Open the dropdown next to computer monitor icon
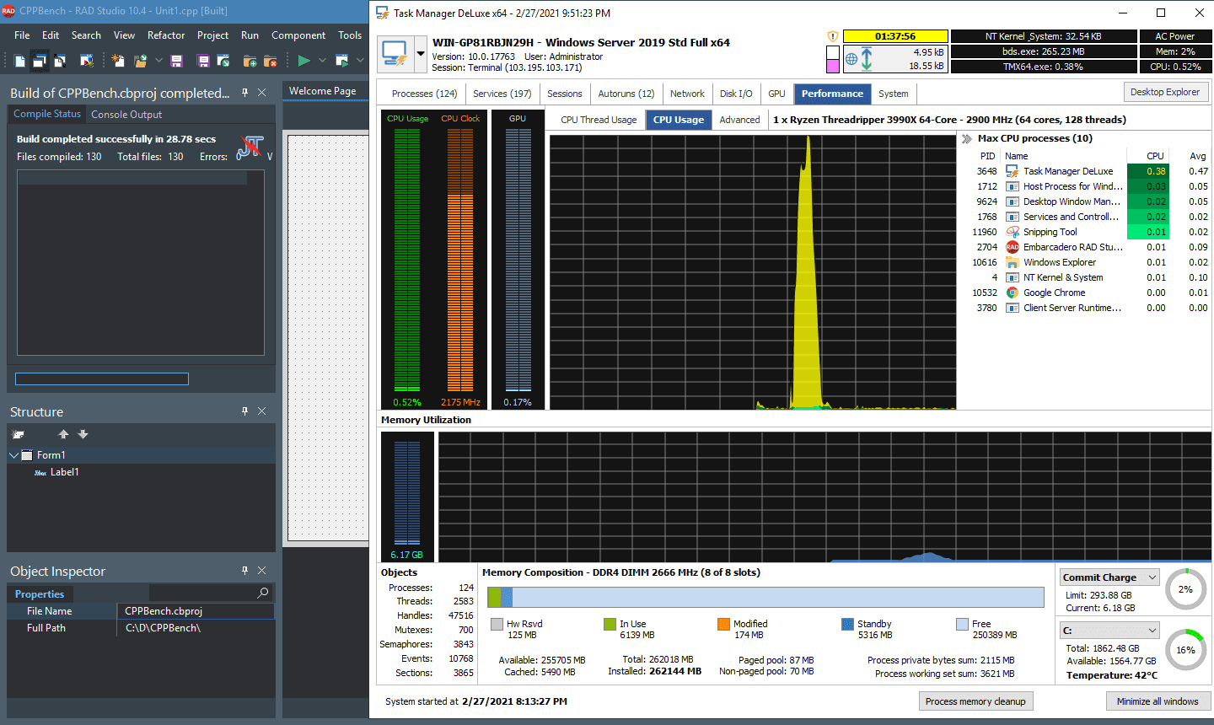This screenshot has width=1214, height=725. tap(421, 54)
